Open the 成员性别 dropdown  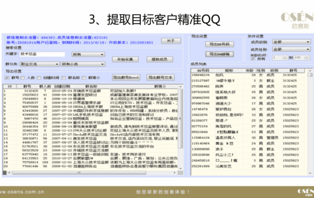(291, 49)
